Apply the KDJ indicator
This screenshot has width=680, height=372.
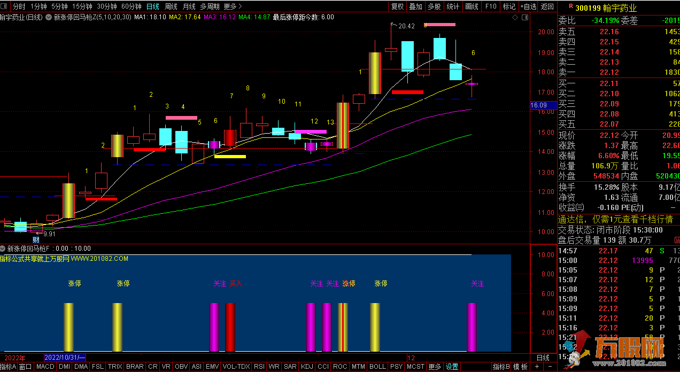[x=307, y=367]
